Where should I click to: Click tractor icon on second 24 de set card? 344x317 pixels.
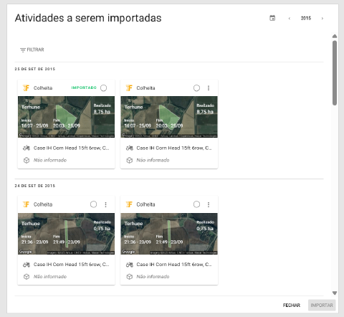[130, 265]
